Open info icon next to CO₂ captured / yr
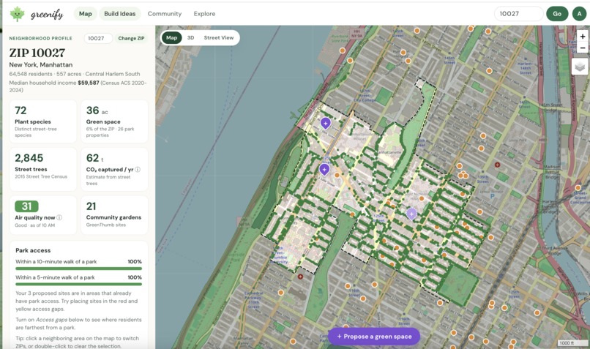 pyautogui.click(x=138, y=169)
